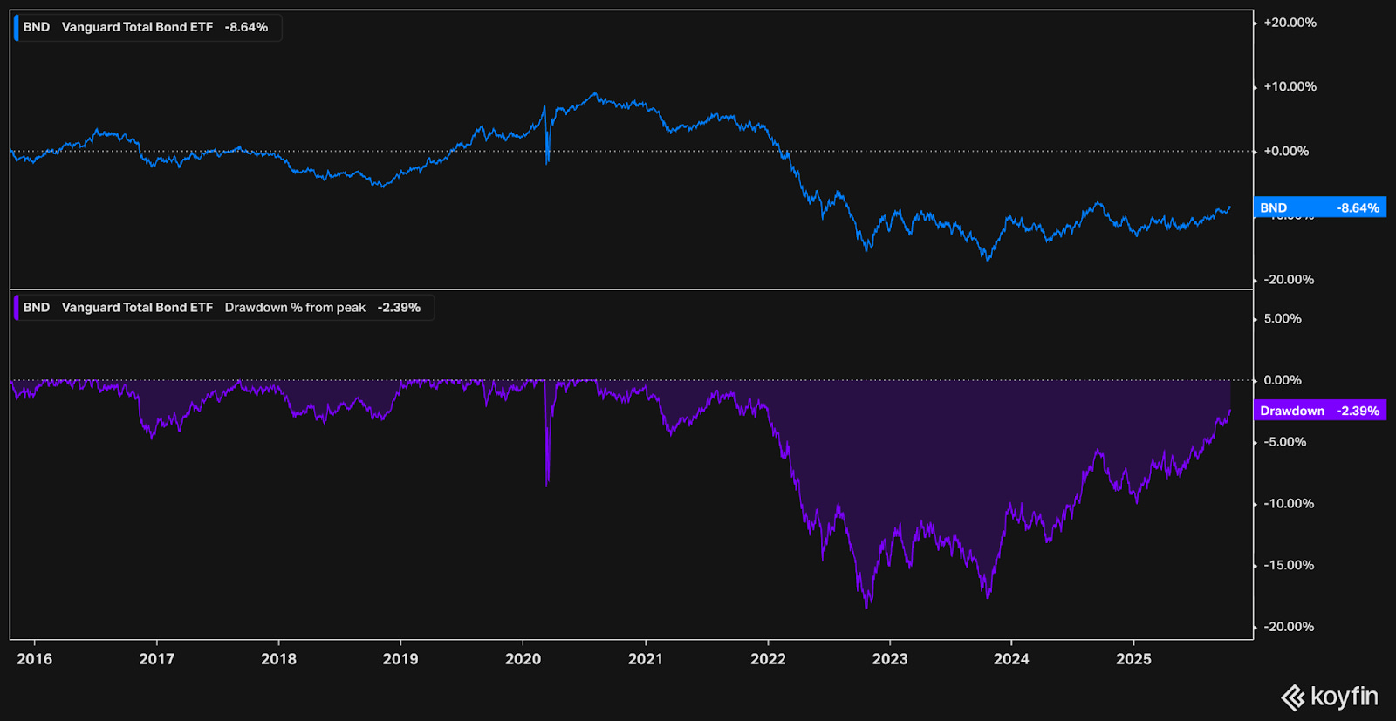Click the 2024 label on the time axis

click(x=1011, y=659)
